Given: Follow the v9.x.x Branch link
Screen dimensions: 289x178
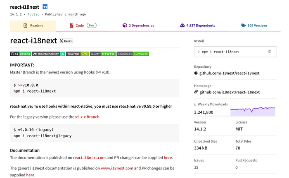Looking at the screenshot, I should coord(87,117).
